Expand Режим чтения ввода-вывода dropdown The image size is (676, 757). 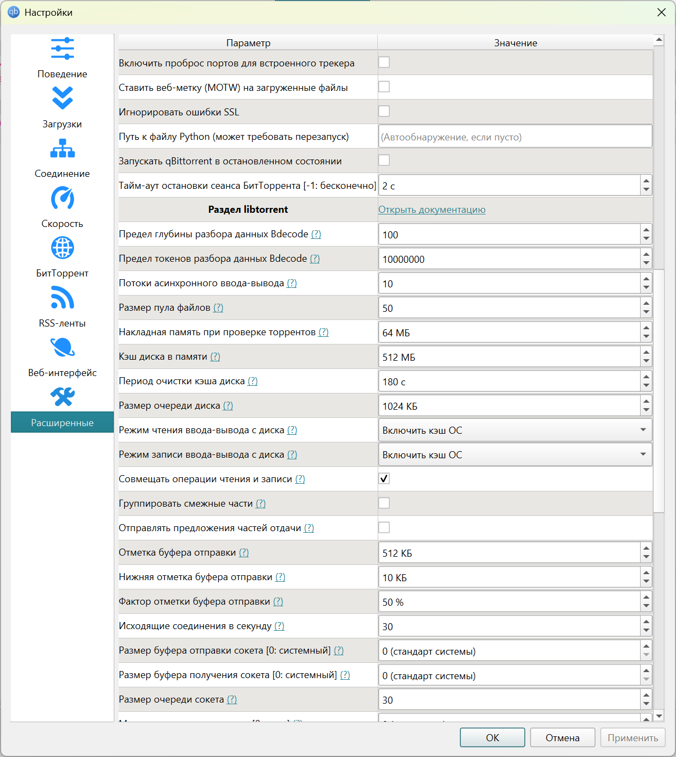(x=515, y=430)
